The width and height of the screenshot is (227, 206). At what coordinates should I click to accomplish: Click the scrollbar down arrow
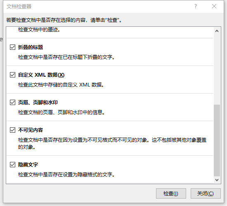pos(217,180)
